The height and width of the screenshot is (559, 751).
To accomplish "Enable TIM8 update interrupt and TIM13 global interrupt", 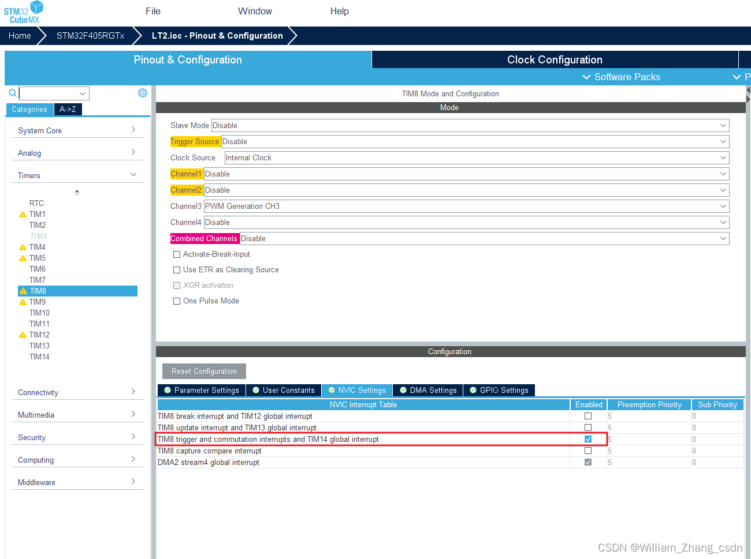I will pyautogui.click(x=588, y=427).
